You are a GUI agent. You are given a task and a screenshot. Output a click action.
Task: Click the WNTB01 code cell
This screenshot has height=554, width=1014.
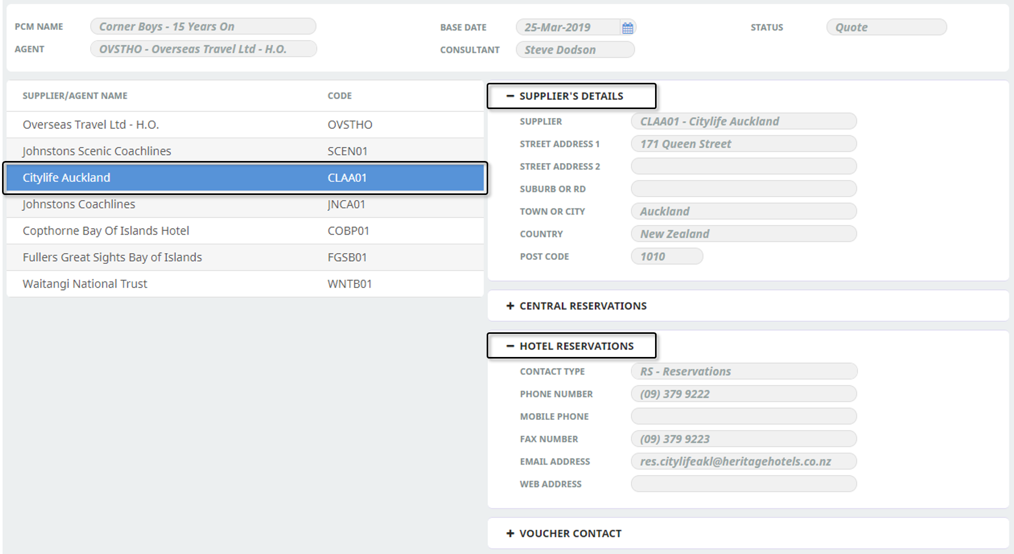(x=350, y=284)
